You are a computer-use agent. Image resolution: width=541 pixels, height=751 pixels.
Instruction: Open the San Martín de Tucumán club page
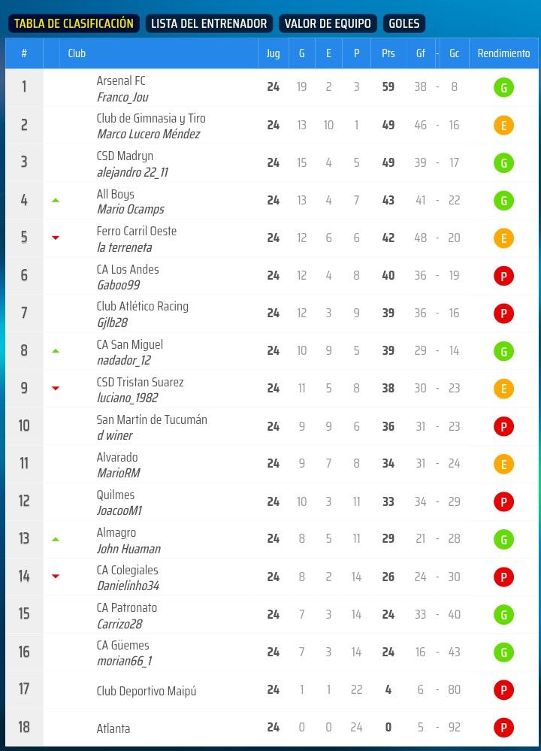(x=152, y=419)
